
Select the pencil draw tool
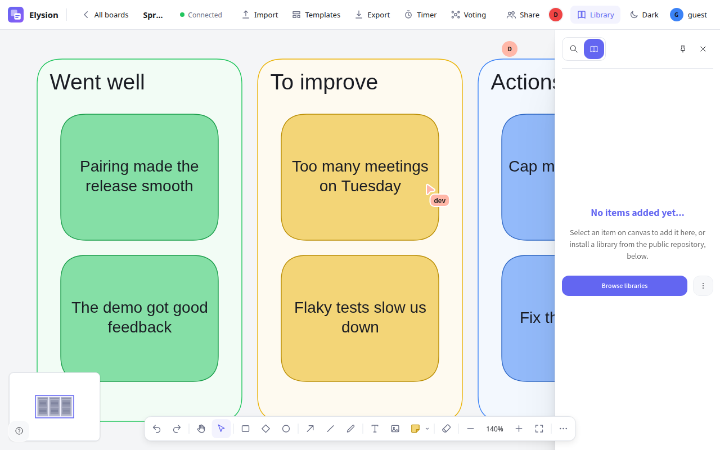[x=350, y=429]
